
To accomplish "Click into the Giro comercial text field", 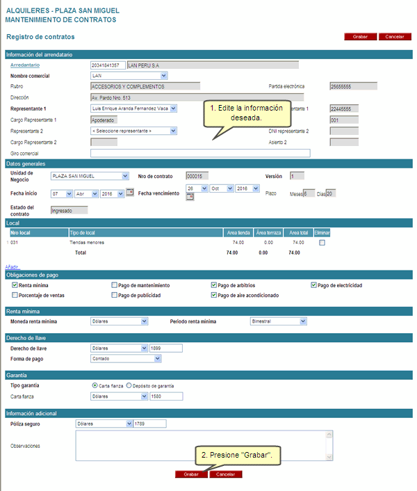I will point(200,153).
